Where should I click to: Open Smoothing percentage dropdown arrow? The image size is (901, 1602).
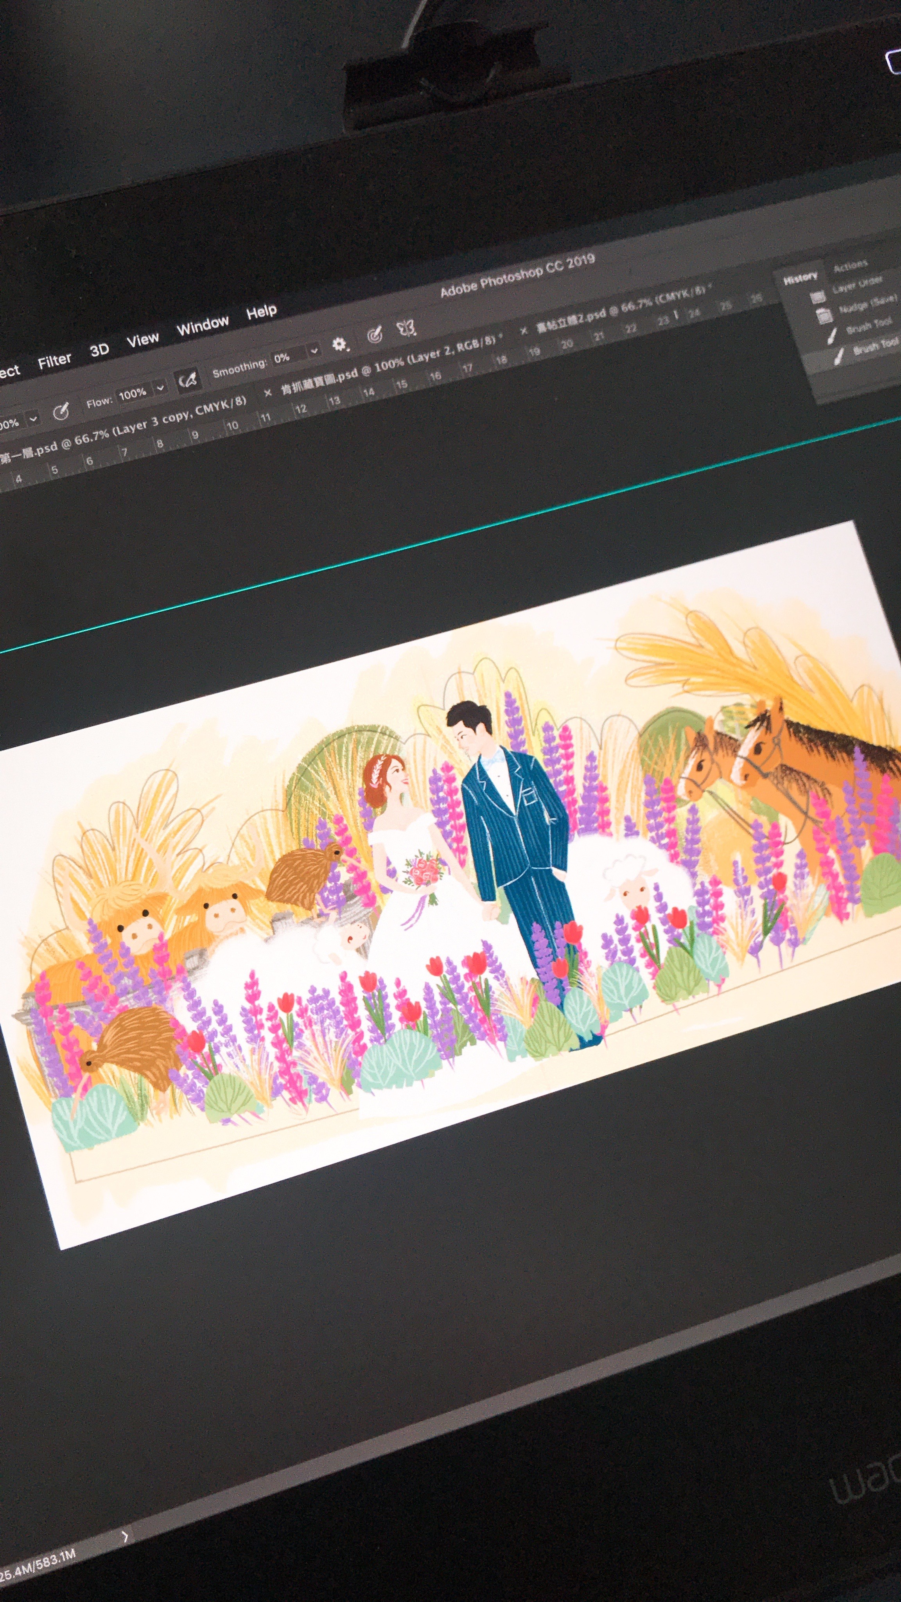tap(314, 350)
